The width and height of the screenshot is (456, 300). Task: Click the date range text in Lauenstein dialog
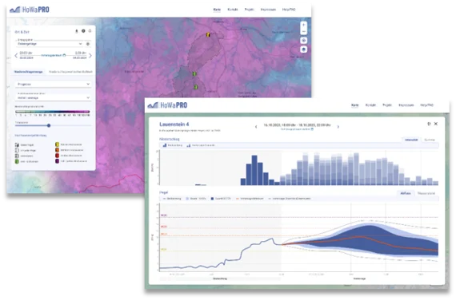(x=297, y=125)
